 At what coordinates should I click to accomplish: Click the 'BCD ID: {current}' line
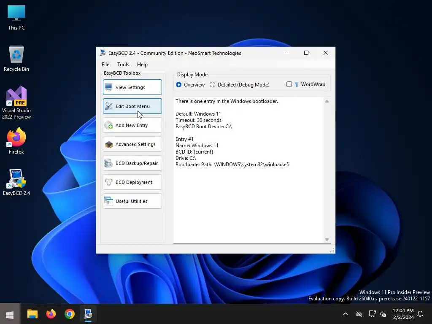pos(194,152)
